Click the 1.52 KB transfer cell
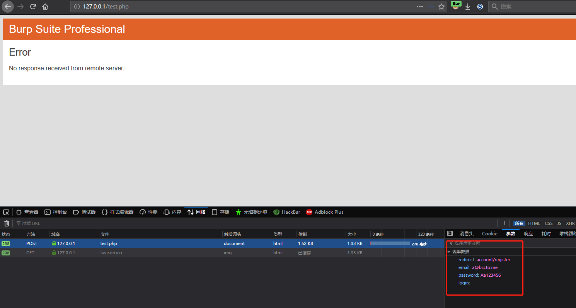Image resolution: width=576 pixels, height=308 pixels. tap(305, 243)
